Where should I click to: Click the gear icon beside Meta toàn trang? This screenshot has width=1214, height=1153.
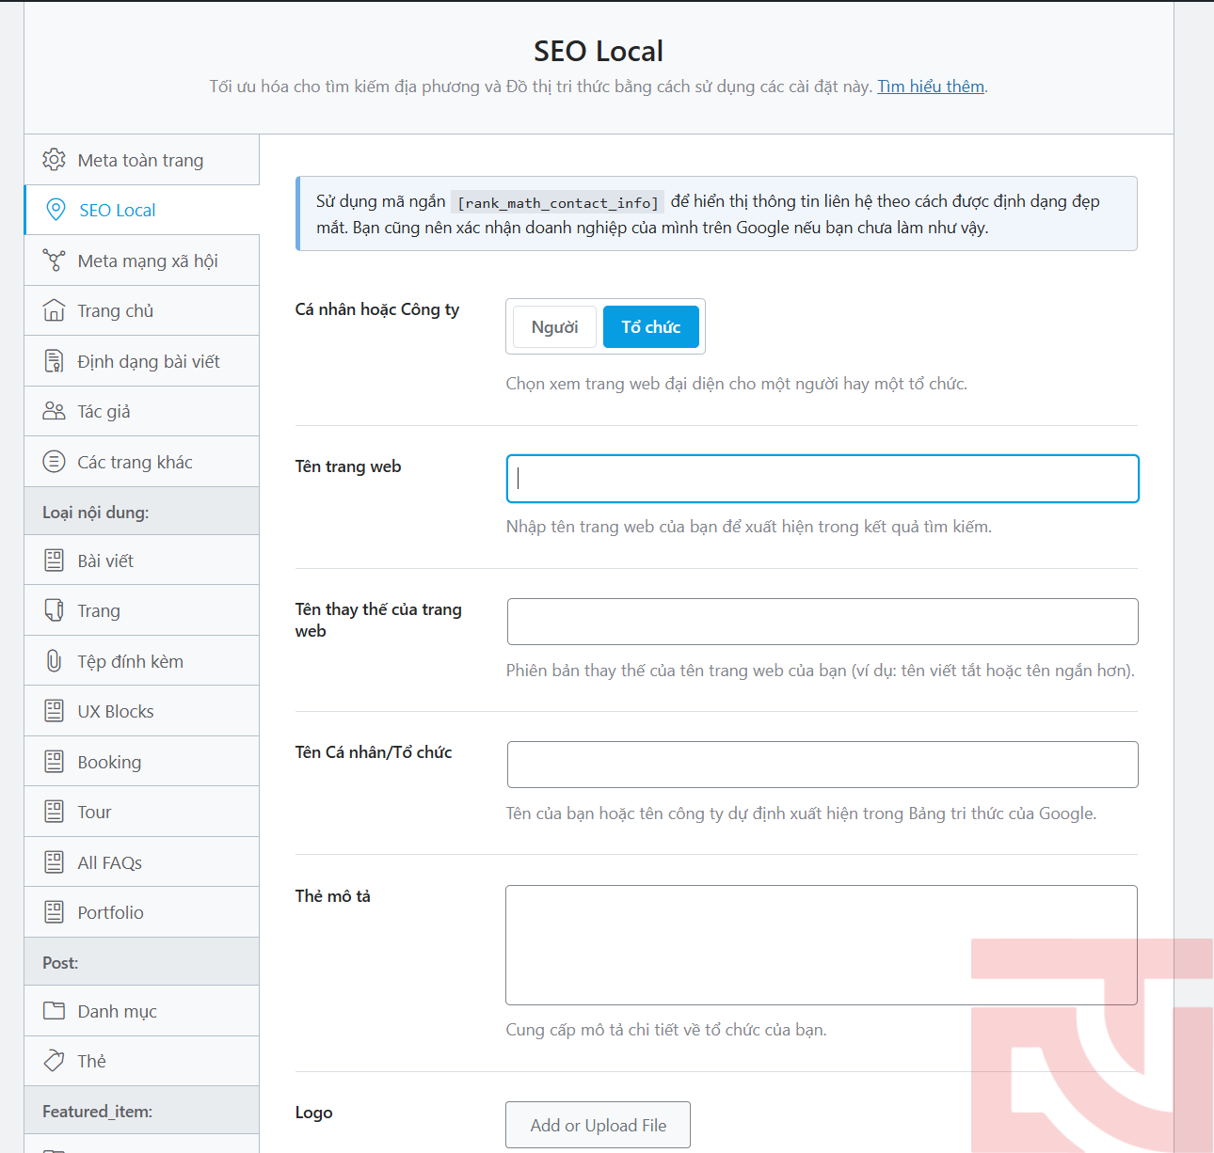click(x=55, y=160)
